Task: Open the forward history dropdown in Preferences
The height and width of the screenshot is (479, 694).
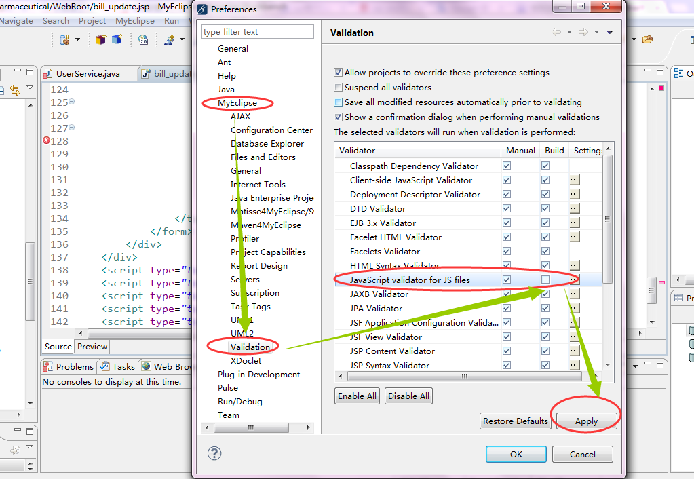Action: click(x=596, y=32)
